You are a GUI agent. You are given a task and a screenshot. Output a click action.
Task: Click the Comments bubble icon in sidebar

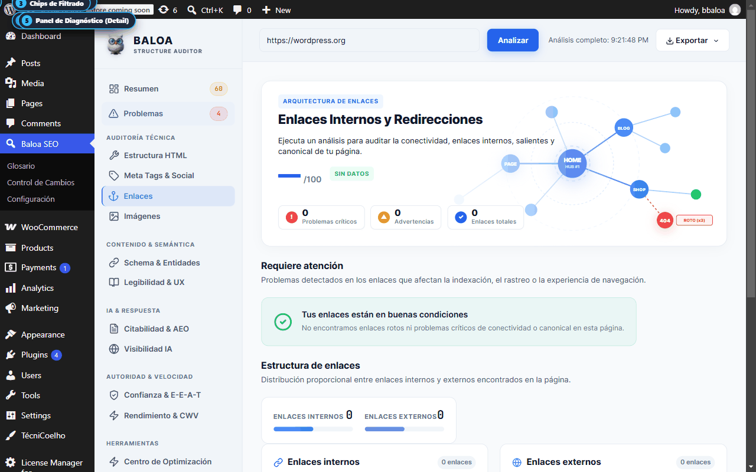[11, 123]
